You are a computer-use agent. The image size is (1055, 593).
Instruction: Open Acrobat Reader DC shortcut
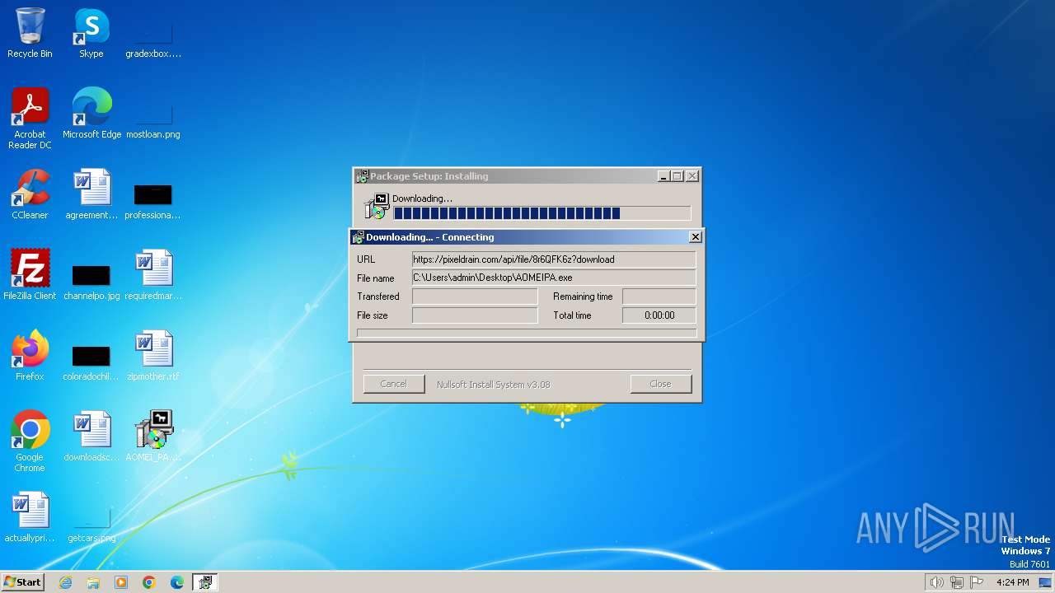tap(30, 118)
